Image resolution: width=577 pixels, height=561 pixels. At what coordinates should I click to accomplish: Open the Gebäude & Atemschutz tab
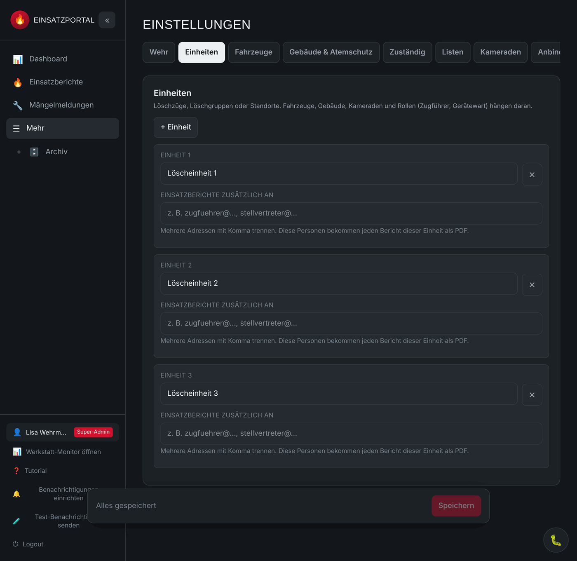(x=331, y=52)
